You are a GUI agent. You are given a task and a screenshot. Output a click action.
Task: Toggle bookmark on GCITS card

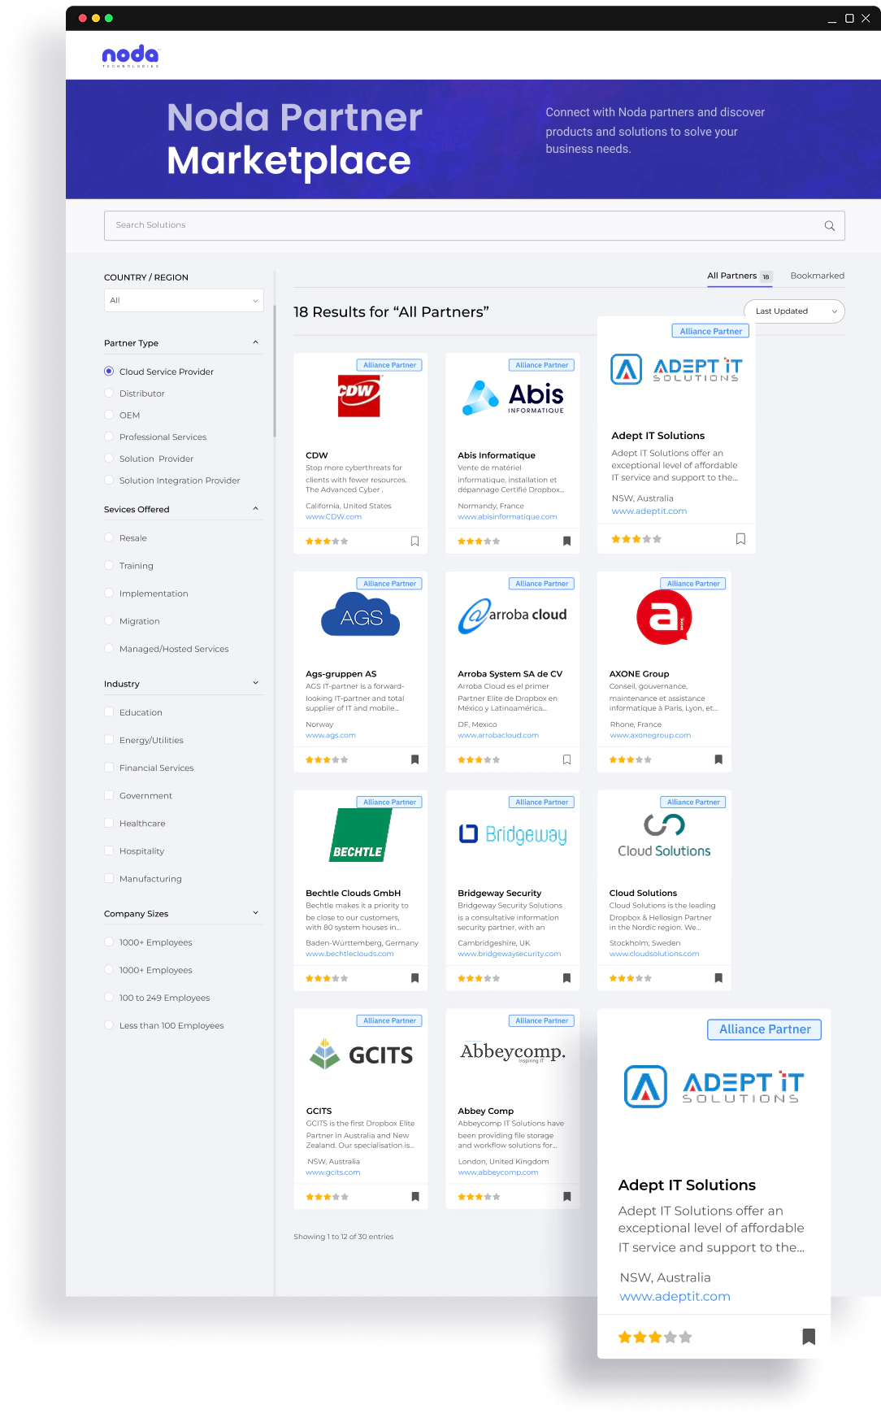pos(414,1197)
